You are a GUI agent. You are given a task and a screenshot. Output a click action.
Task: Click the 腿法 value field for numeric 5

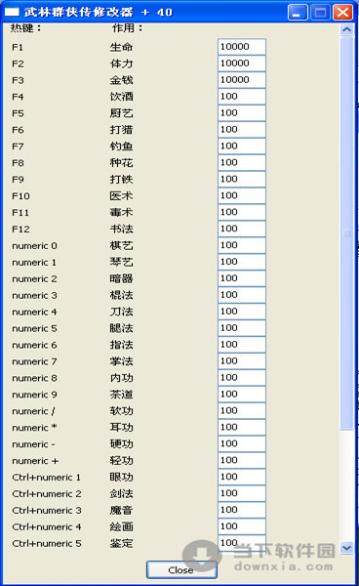[242, 328]
